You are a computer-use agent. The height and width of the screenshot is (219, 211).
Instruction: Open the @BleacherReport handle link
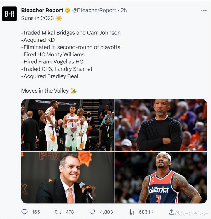coord(94,10)
